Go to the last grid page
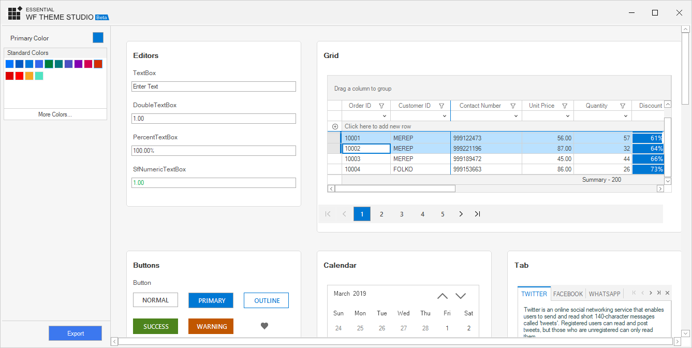Screen dimensions: 692x348 pos(477,214)
